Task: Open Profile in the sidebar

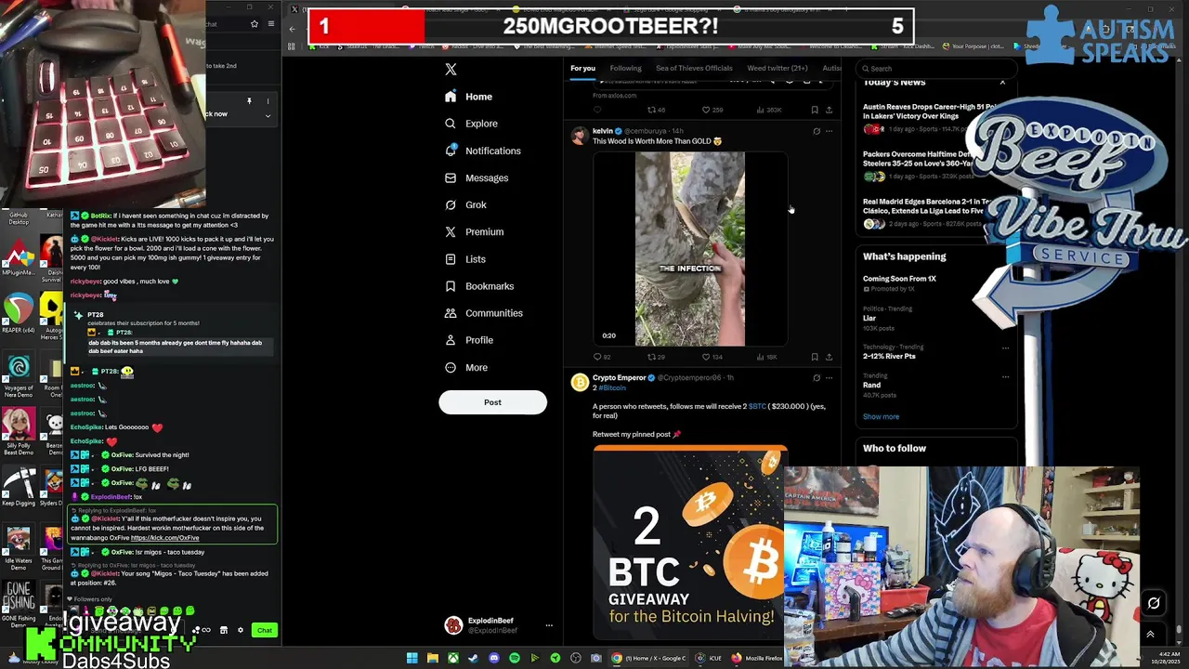Action: tap(469, 340)
